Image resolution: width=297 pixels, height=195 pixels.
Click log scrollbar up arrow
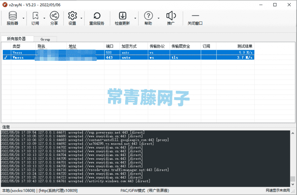(x=293, y=133)
